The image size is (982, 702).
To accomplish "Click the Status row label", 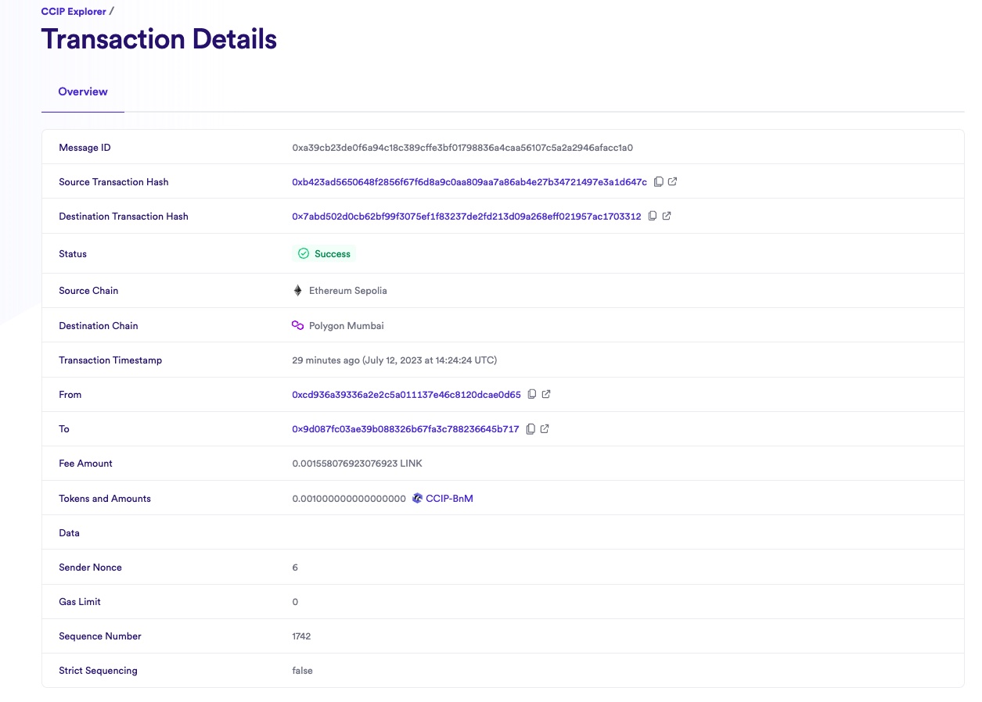I will coord(73,254).
